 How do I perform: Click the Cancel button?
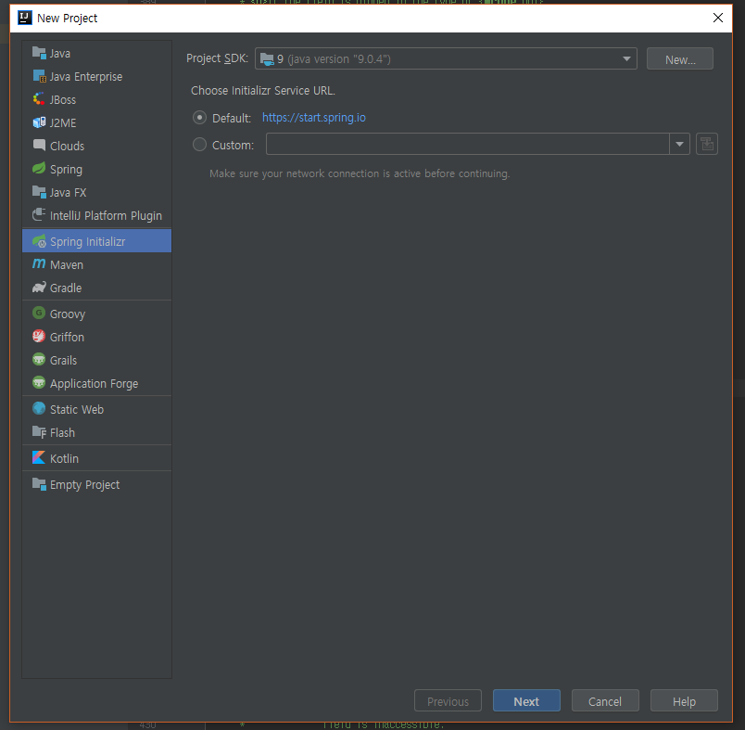tap(605, 700)
